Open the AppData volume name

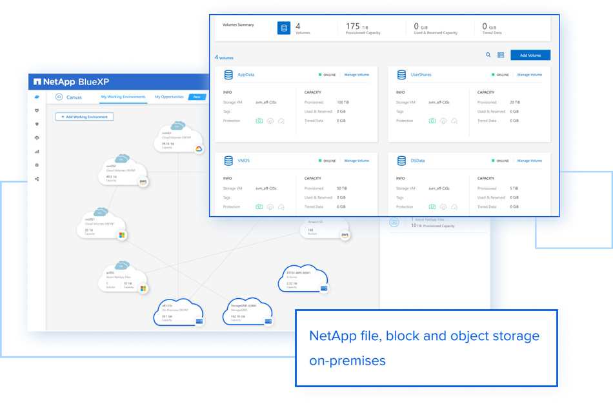(246, 75)
